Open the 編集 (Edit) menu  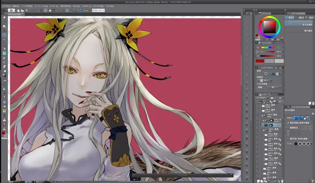(x=16, y=6)
